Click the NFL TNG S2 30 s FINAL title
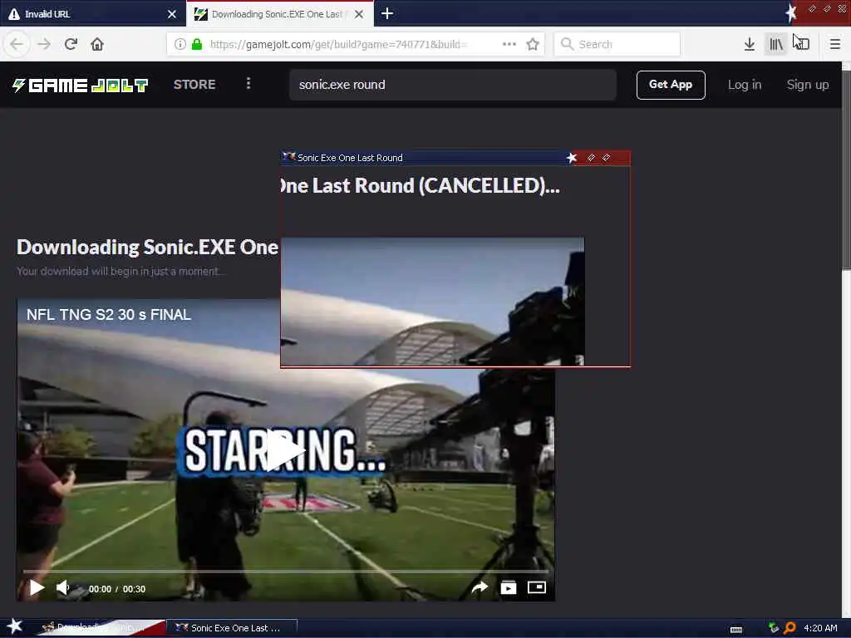Screen dimensions: 851x638 click(x=109, y=315)
